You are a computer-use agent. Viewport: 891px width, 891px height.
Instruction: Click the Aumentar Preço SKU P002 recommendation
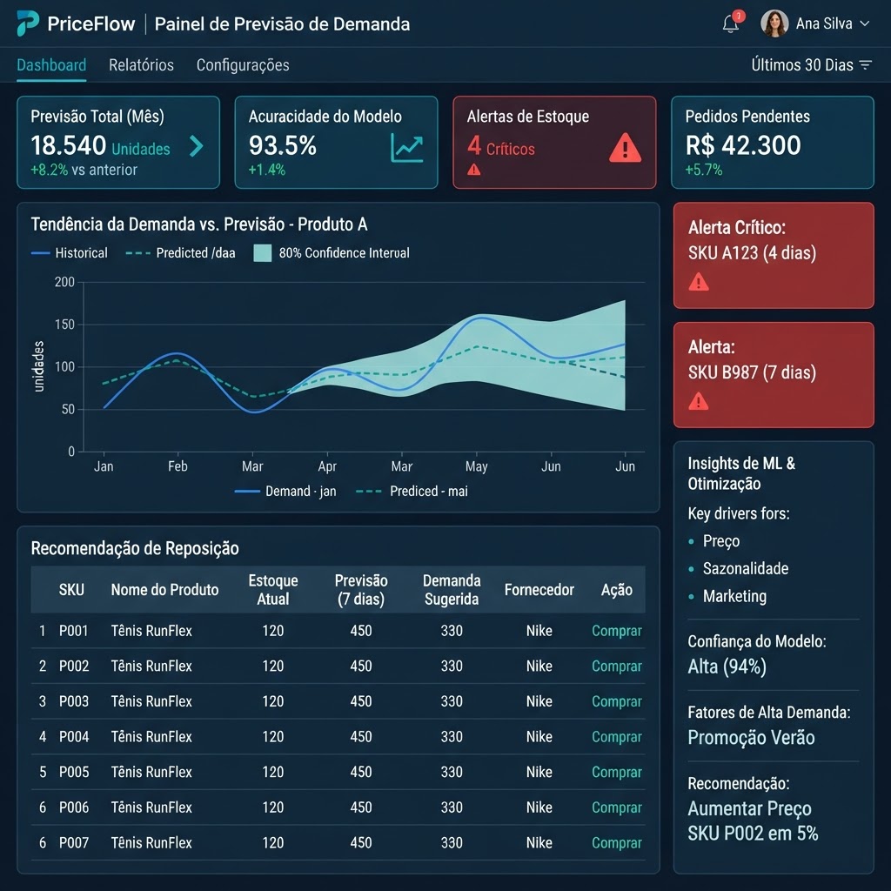tap(753, 821)
